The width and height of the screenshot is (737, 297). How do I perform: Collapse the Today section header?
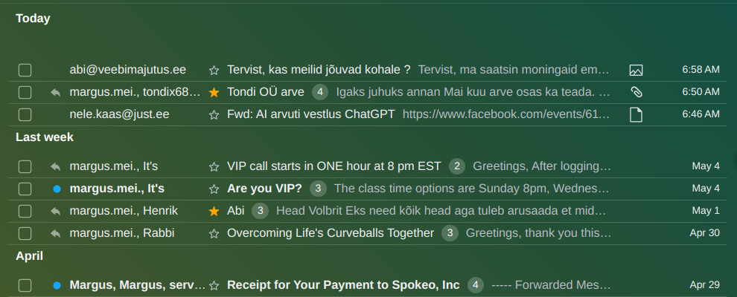coord(33,19)
